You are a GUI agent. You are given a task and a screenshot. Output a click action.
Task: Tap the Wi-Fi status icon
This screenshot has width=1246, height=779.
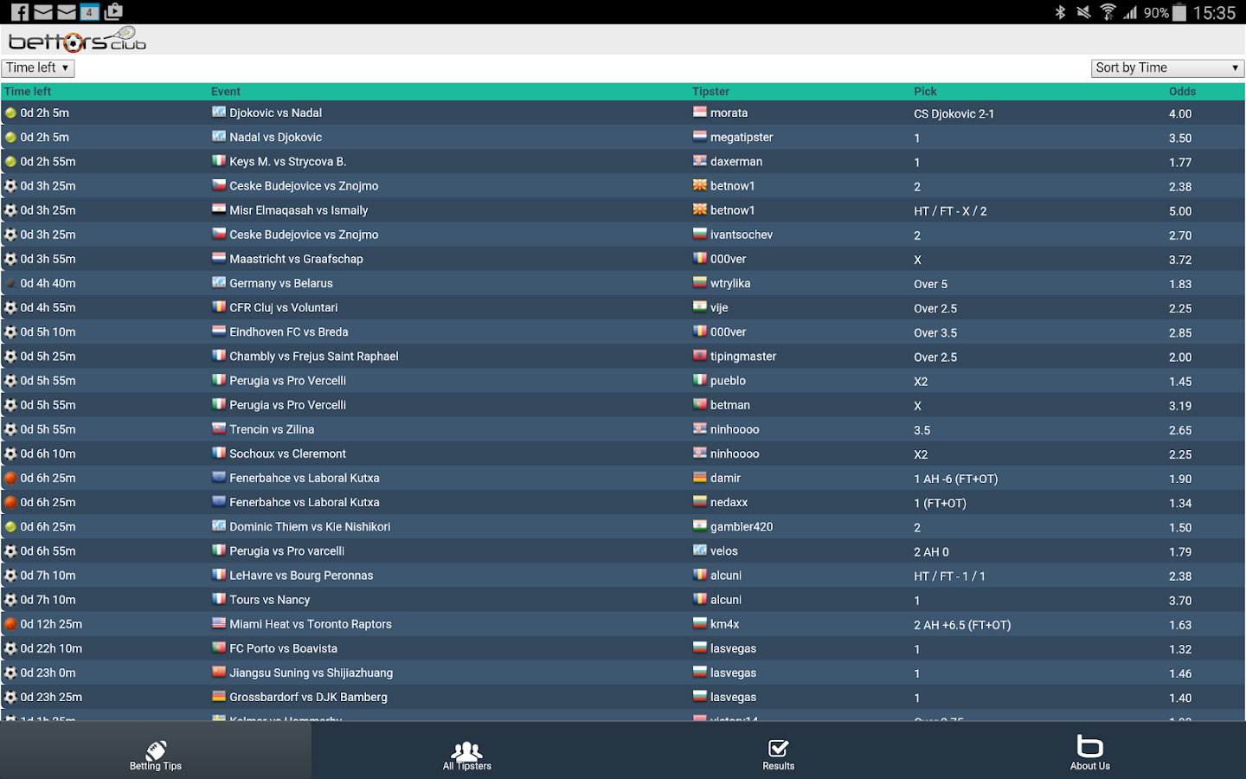pyautogui.click(x=1108, y=12)
